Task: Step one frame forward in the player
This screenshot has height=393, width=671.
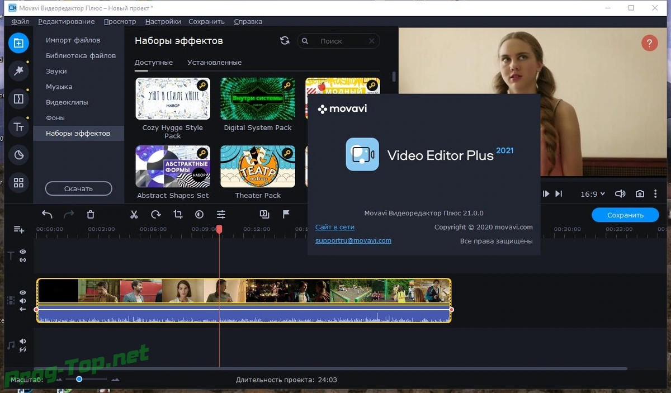Action: pos(546,194)
